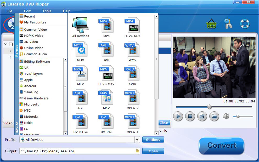Toggle the title list checkbox

[x=11, y=44]
